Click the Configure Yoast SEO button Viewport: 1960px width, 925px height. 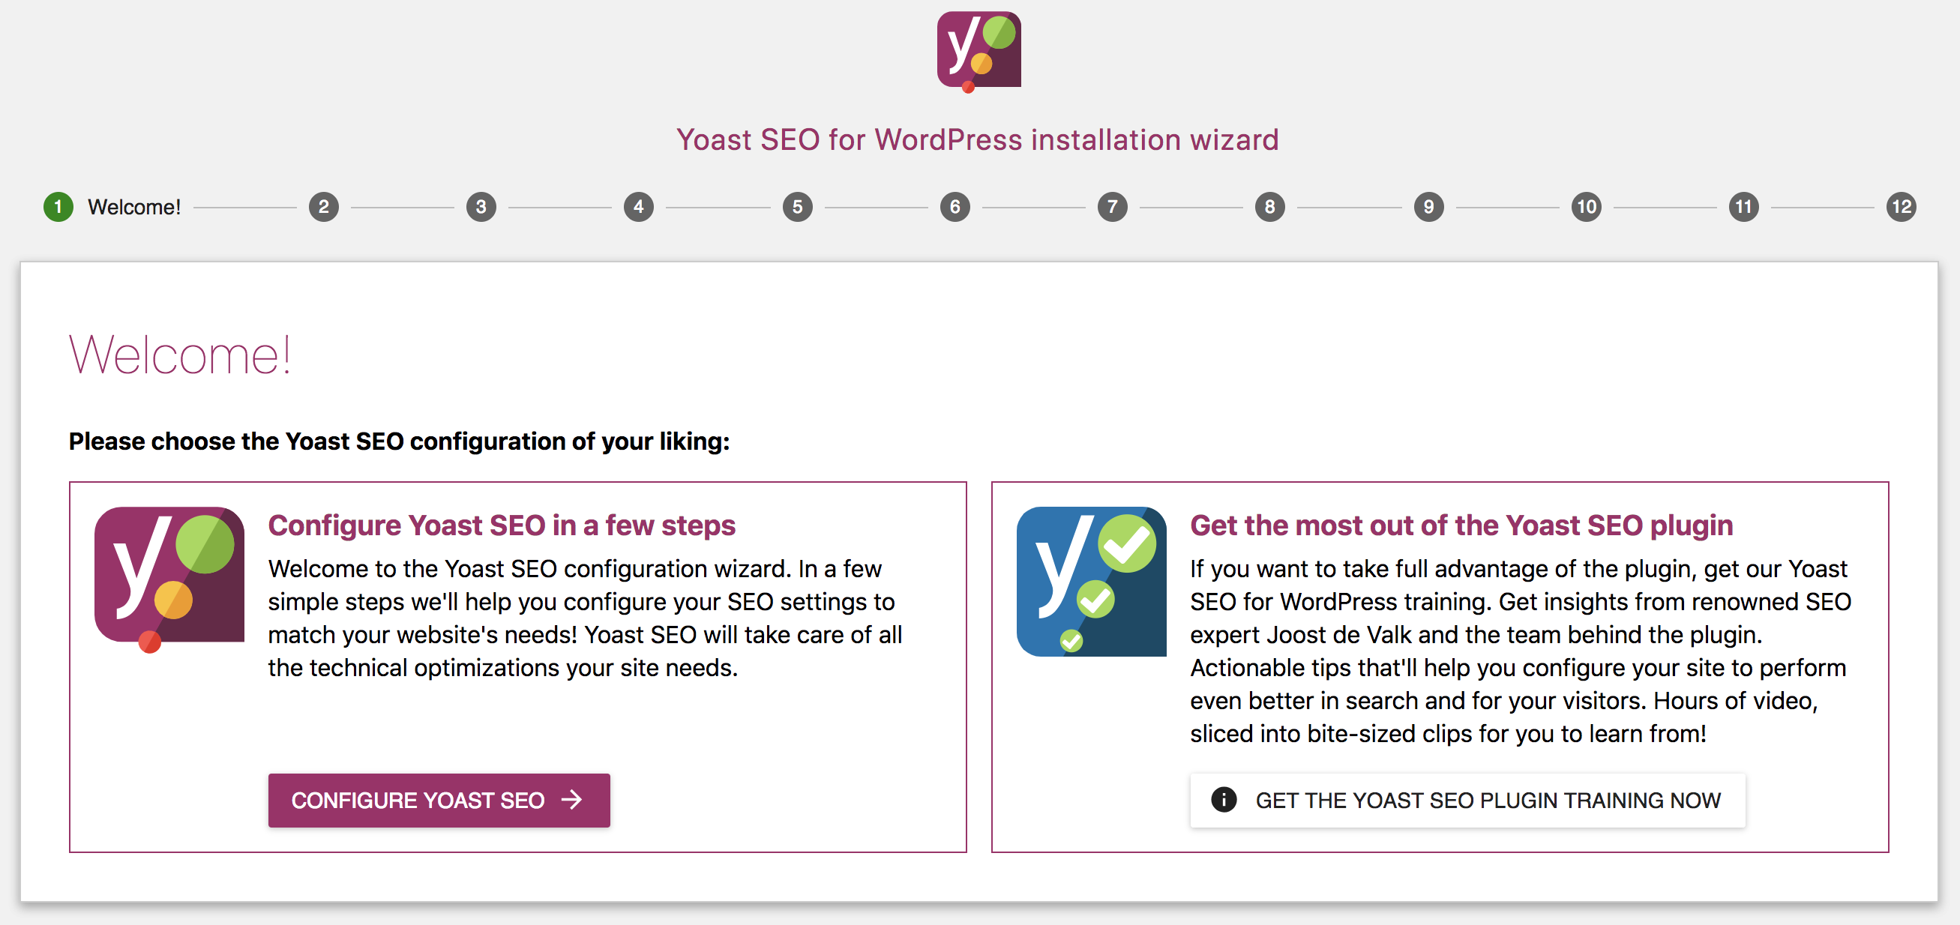439,801
